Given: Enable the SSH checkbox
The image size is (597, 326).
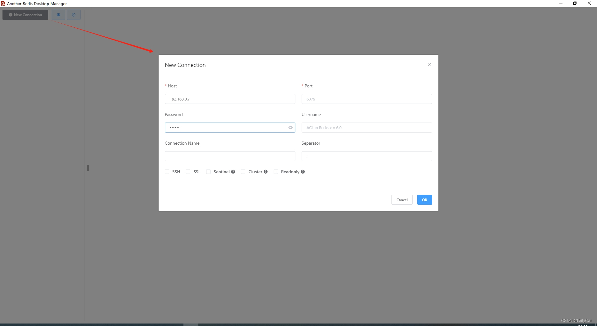Looking at the screenshot, I should [x=167, y=172].
